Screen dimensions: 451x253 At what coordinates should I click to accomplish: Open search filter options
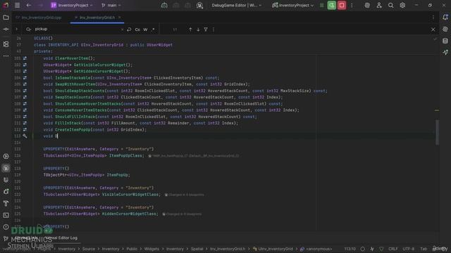click(206, 30)
